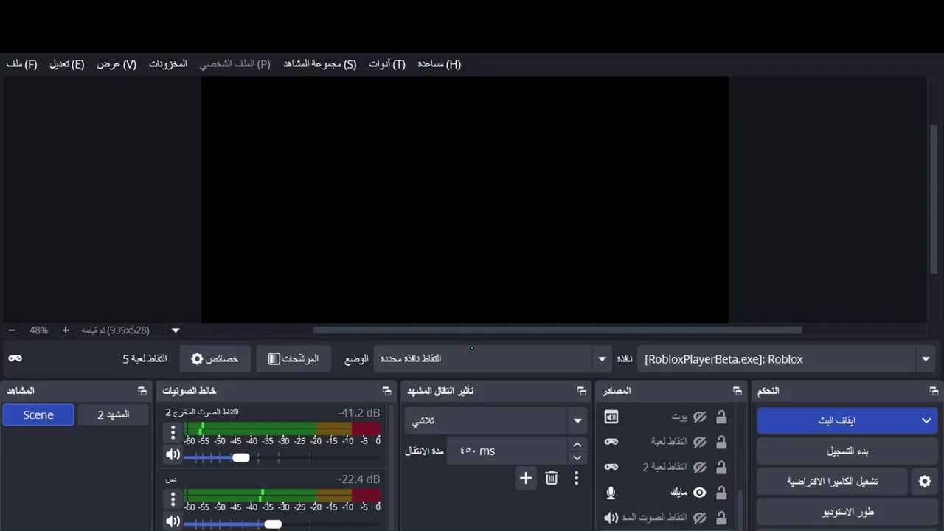Undock the المشاهد scenes panel
The image size is (944, 531).
[x=142, y=391]
